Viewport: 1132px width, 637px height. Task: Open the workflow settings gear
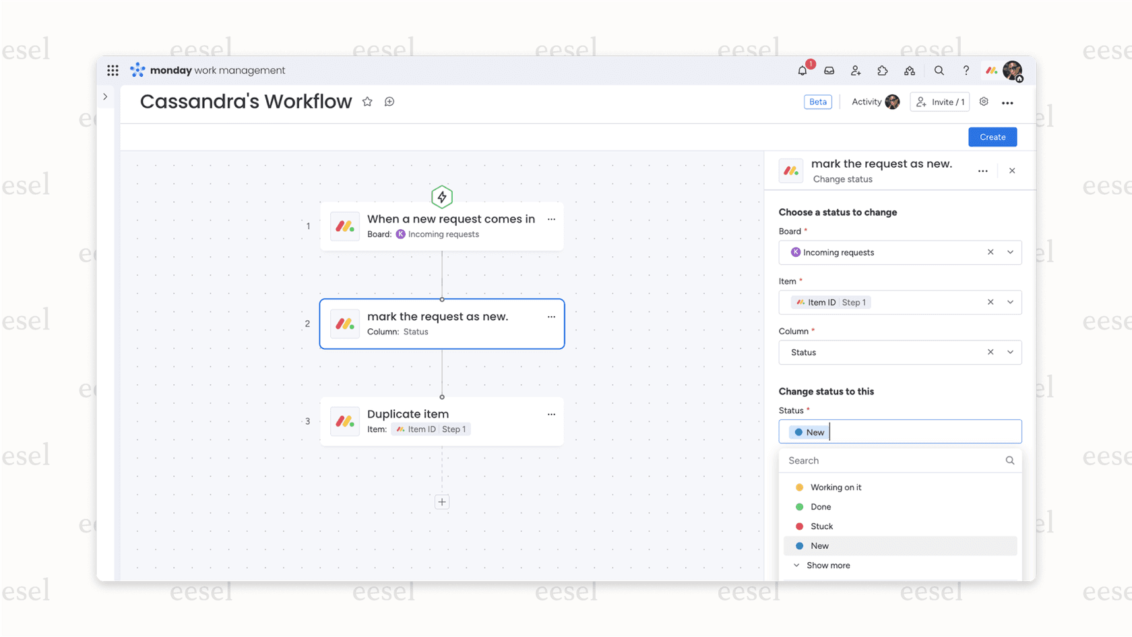[x=984, y=101]
